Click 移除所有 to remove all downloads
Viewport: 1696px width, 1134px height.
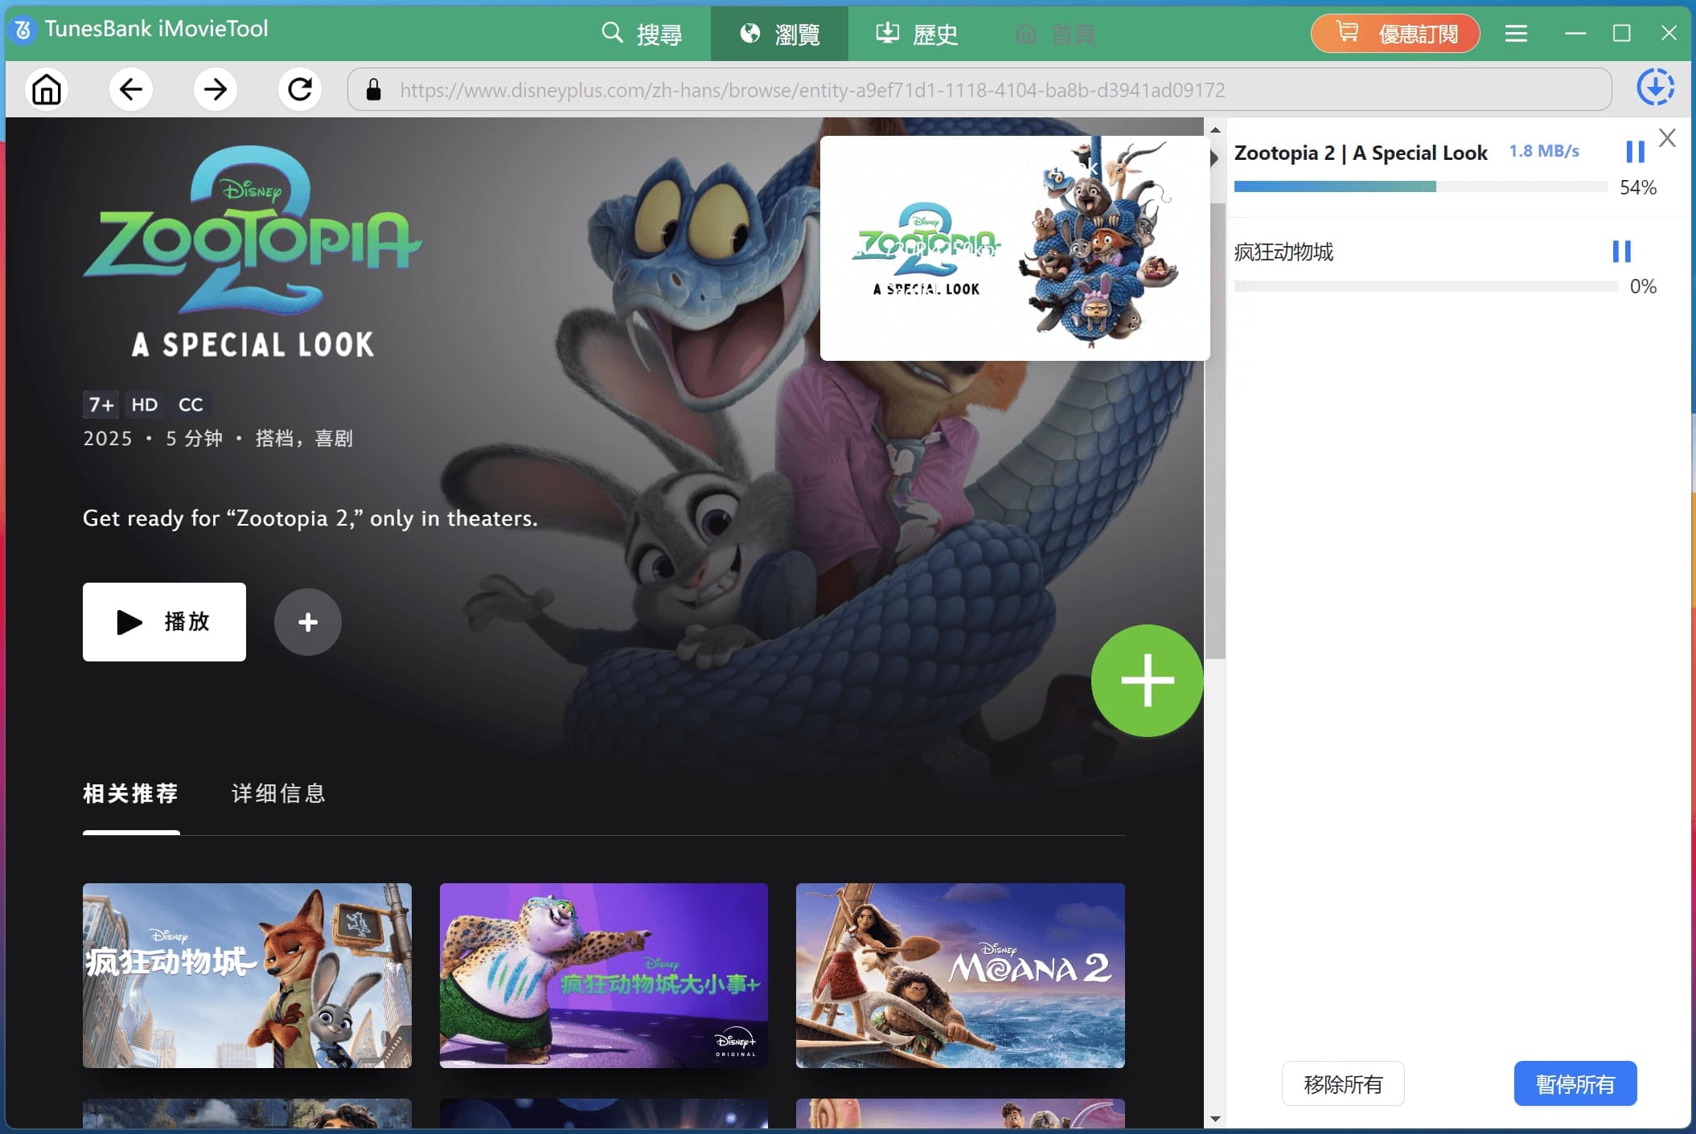point(1341,1083)
